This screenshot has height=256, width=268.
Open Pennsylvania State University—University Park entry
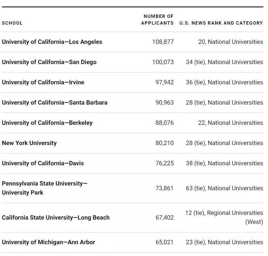[x=44, y=188]
